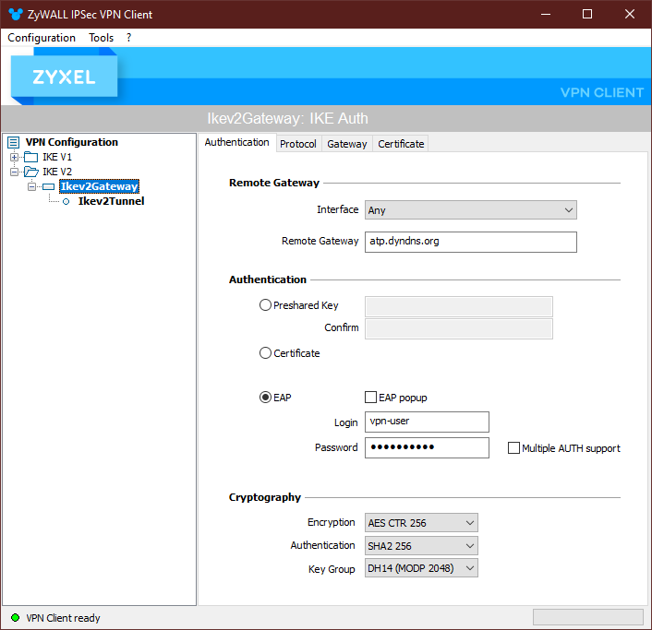Open the Key Group DH14 dropdown
The width and height of the screenshot is (652, 630).
(422, 569)
